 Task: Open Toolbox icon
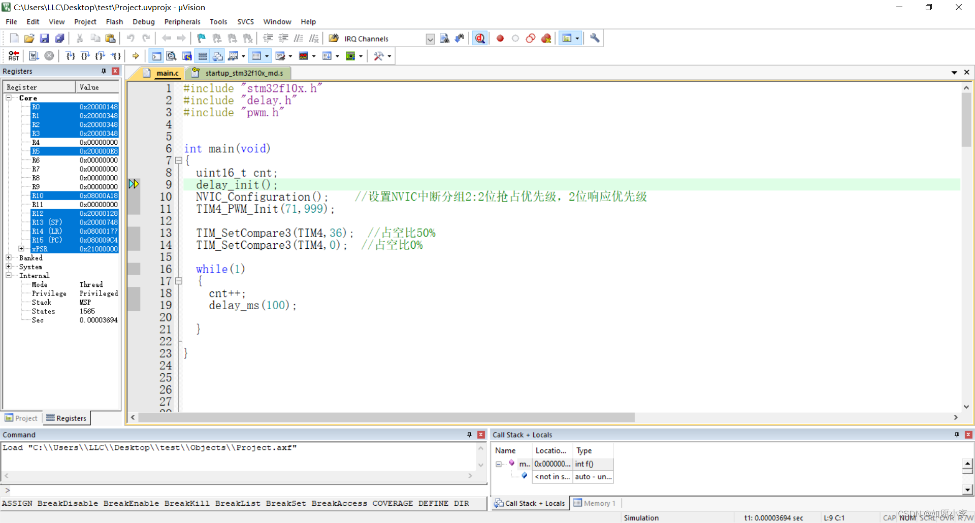tap(378, 56)
